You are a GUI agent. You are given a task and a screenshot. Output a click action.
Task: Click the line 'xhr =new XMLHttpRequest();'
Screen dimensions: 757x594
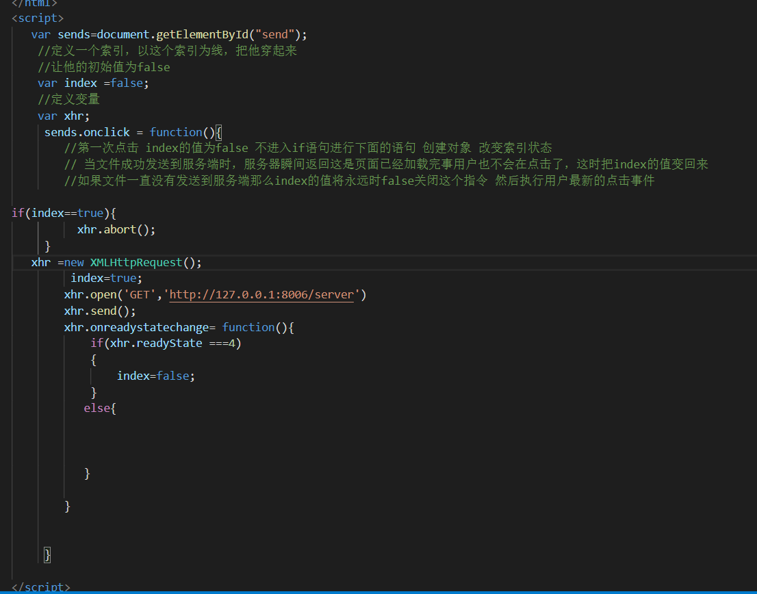[116, 263]
